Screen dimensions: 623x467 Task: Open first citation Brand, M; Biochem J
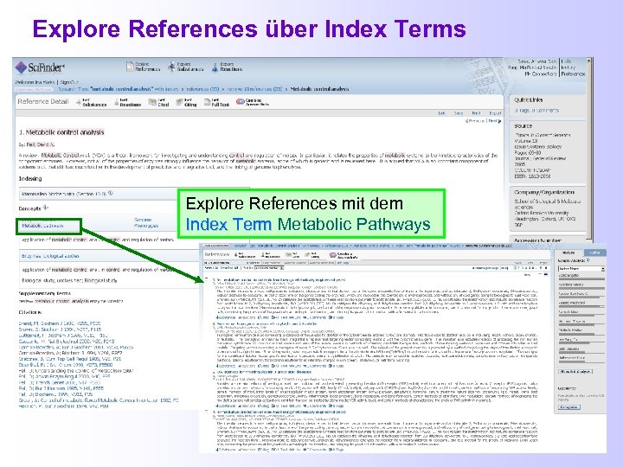point(60,323)
